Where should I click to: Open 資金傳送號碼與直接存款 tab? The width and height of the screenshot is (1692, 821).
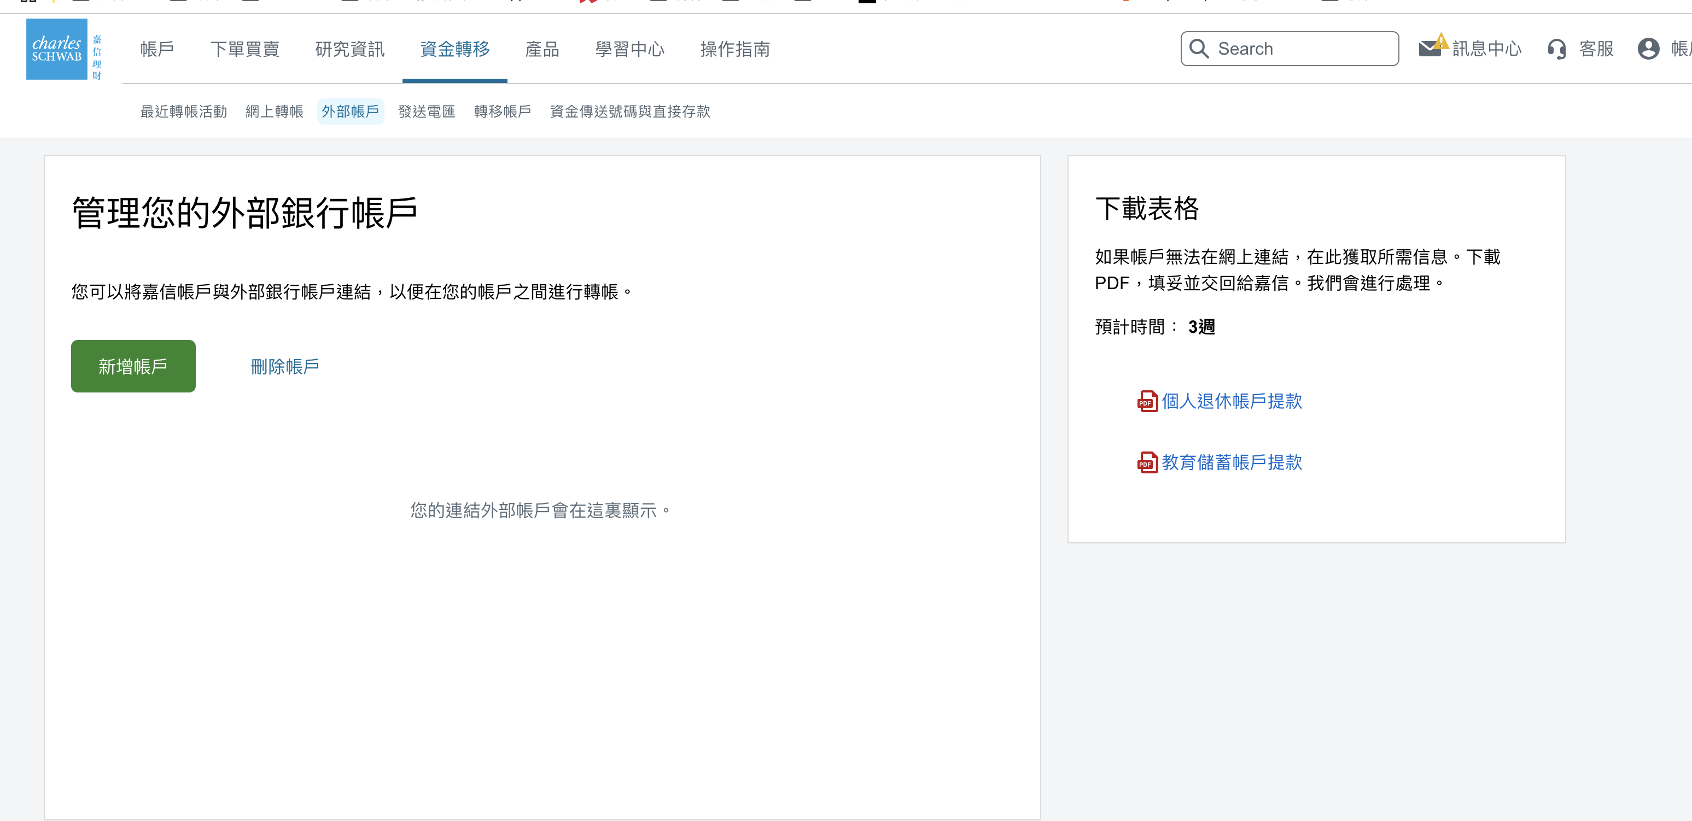pyautogui.click(x=629, y=112)
